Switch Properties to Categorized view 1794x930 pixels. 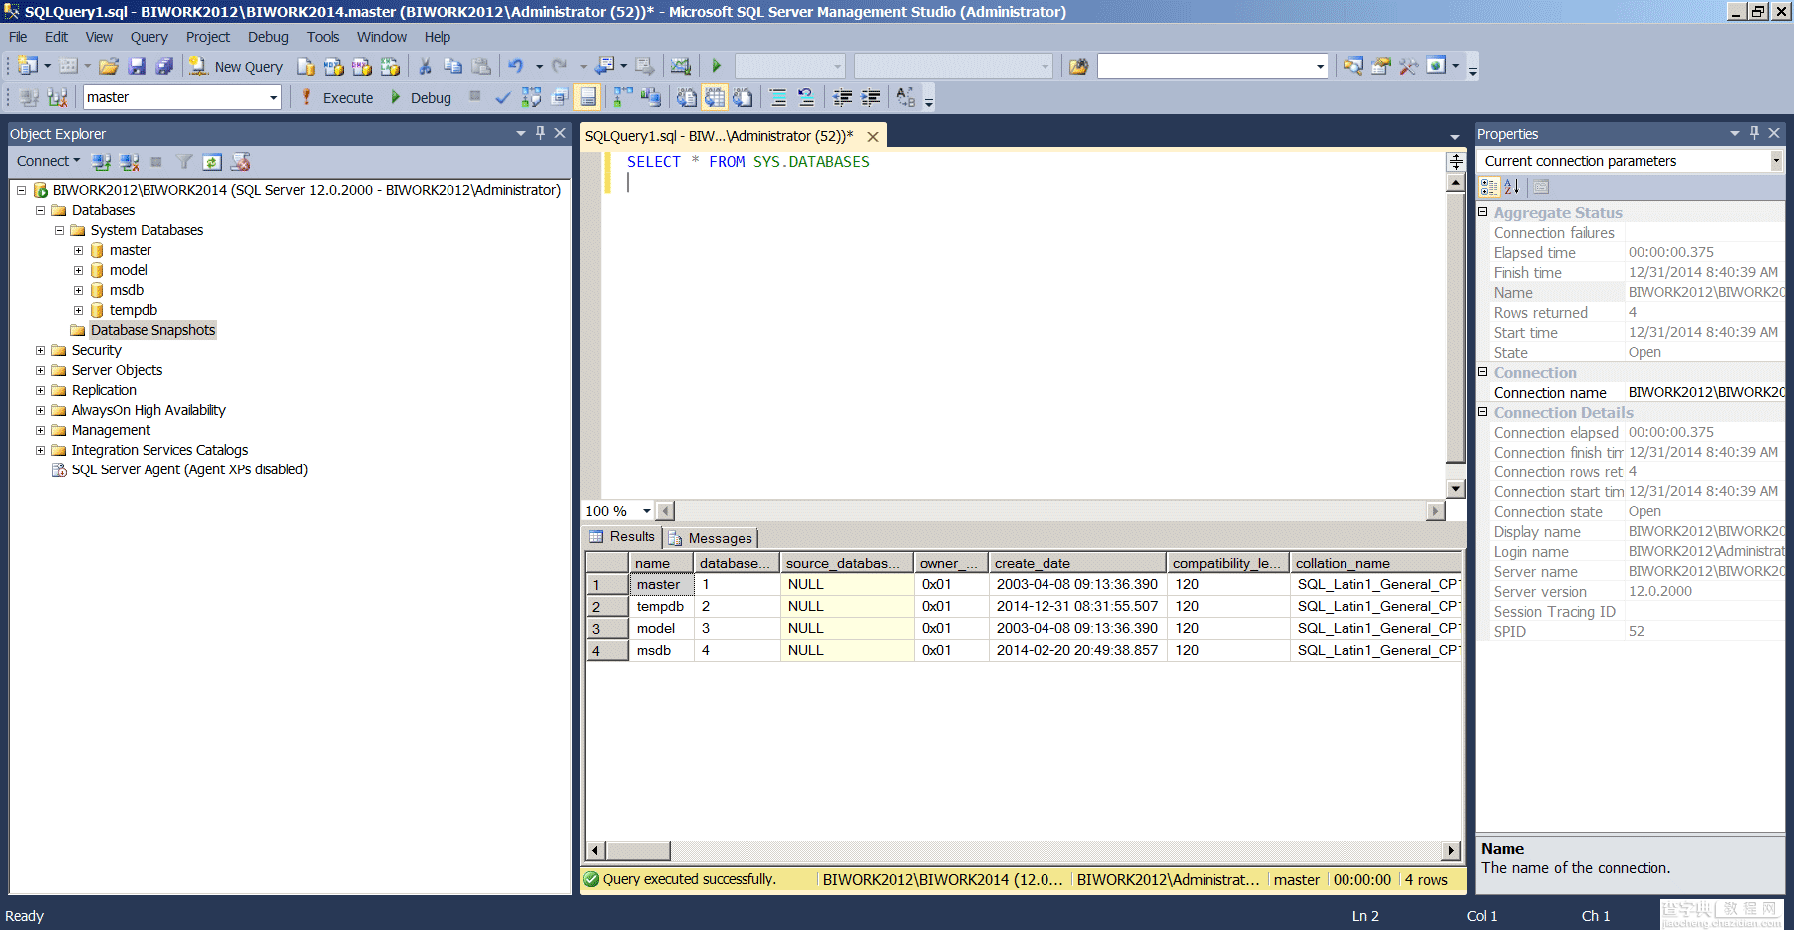(1489, 186)
